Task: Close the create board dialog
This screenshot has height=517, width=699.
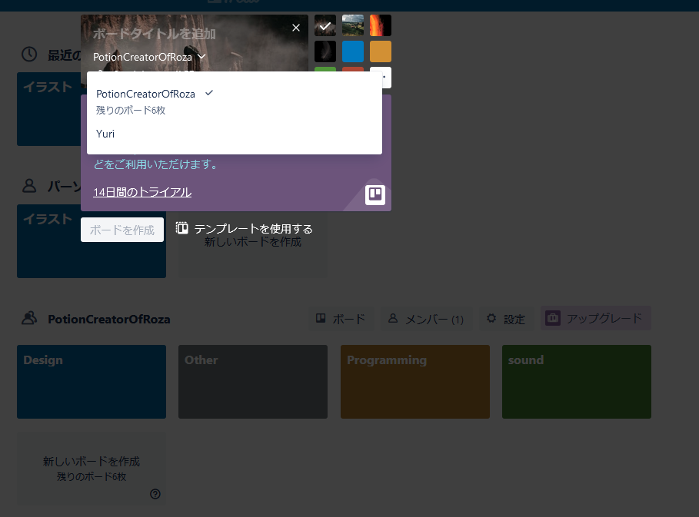Action: click(x=295, y=28)
